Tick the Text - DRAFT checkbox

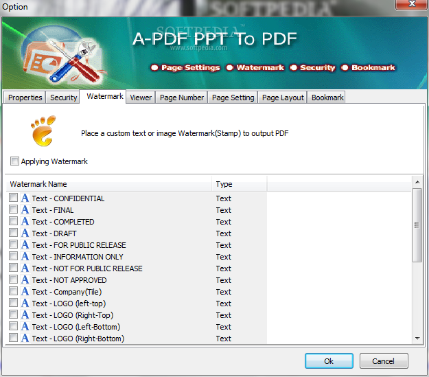14,233
